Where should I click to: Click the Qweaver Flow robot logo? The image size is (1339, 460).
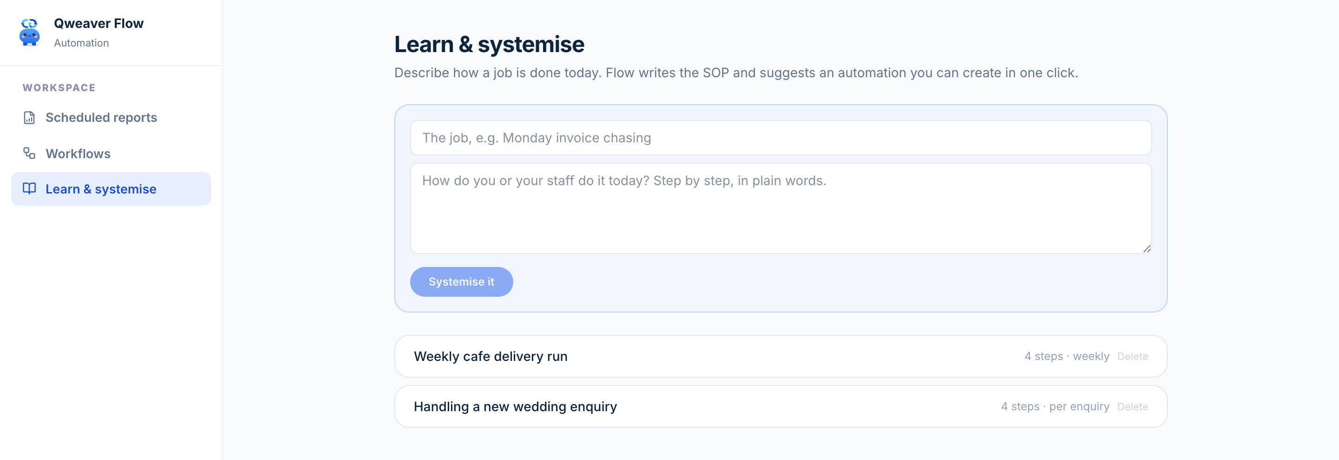(30, 32)
